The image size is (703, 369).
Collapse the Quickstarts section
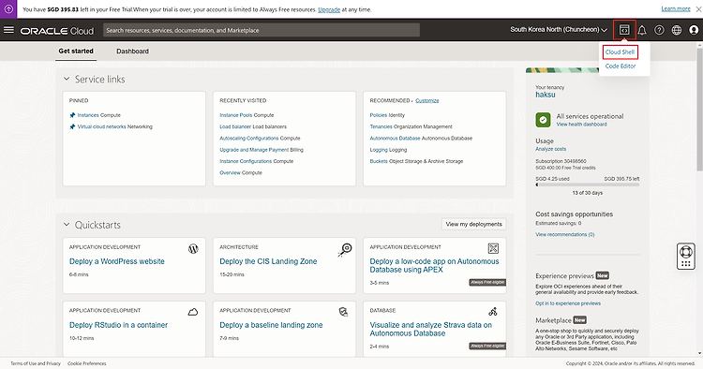click(67, 225)
